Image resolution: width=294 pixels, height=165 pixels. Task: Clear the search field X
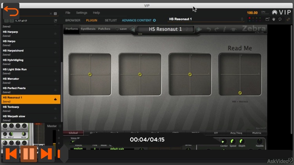51,14
